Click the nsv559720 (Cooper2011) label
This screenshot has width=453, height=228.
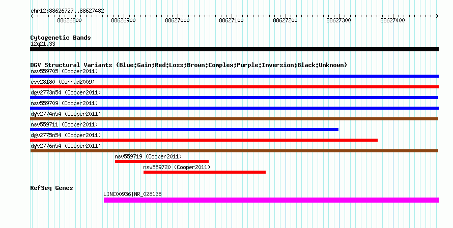[177, 167]
